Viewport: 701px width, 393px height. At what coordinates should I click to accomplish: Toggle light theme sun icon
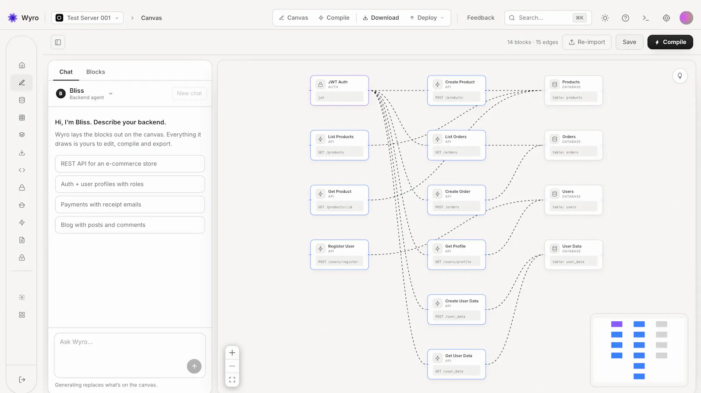coord(605,18)
